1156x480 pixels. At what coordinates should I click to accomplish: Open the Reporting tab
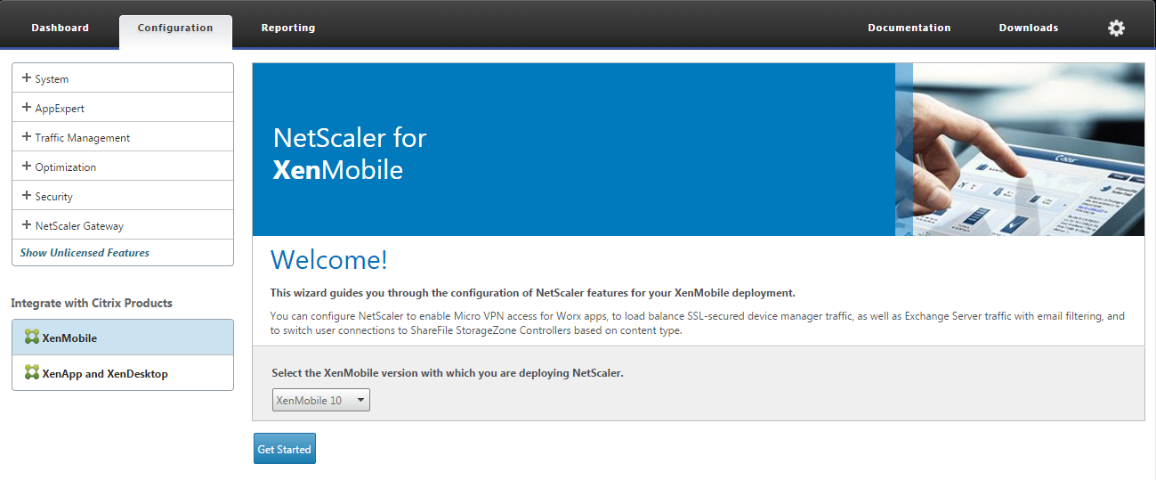(x=287, y=28)
